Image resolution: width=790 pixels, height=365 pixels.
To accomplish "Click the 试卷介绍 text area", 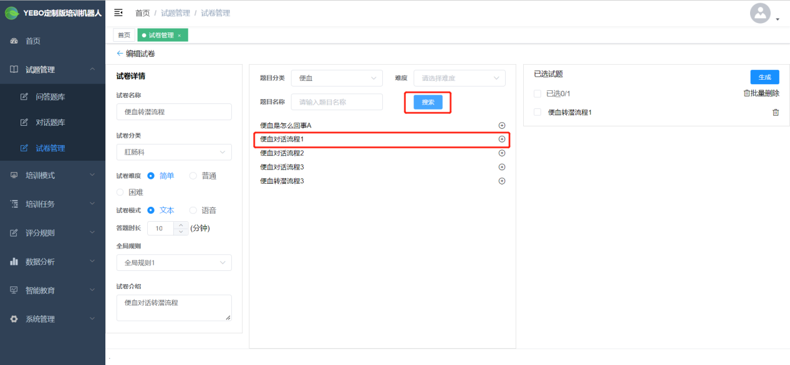I will tap(174, 308).
